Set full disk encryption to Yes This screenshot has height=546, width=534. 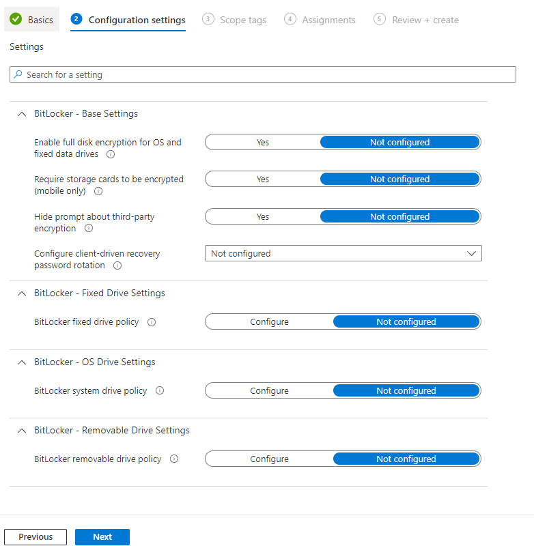pos(263,142)
